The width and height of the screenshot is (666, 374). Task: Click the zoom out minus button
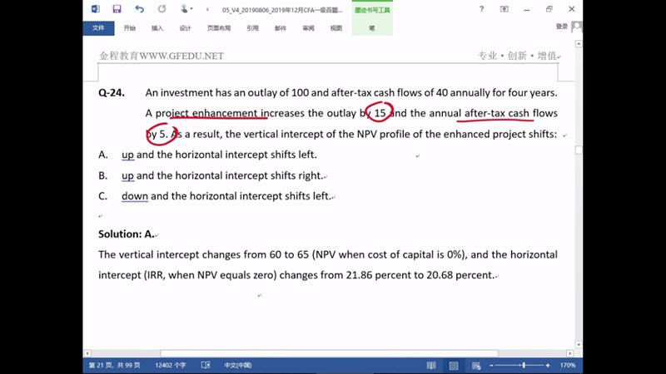(491, 365)
